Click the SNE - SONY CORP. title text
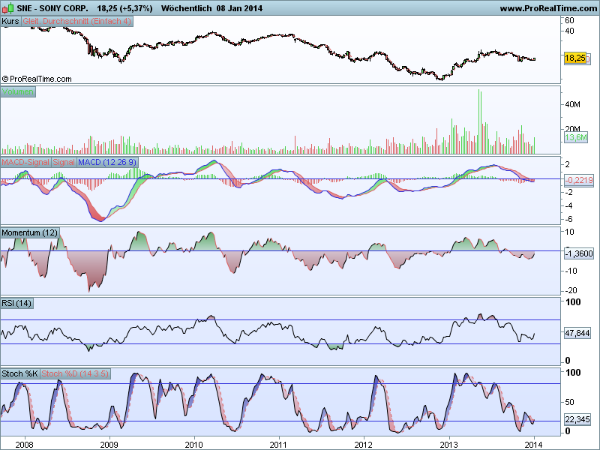 tap(52, 8)
